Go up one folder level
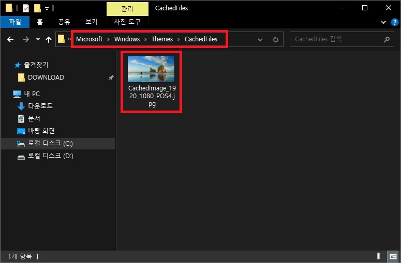 [x=48, y=39]
